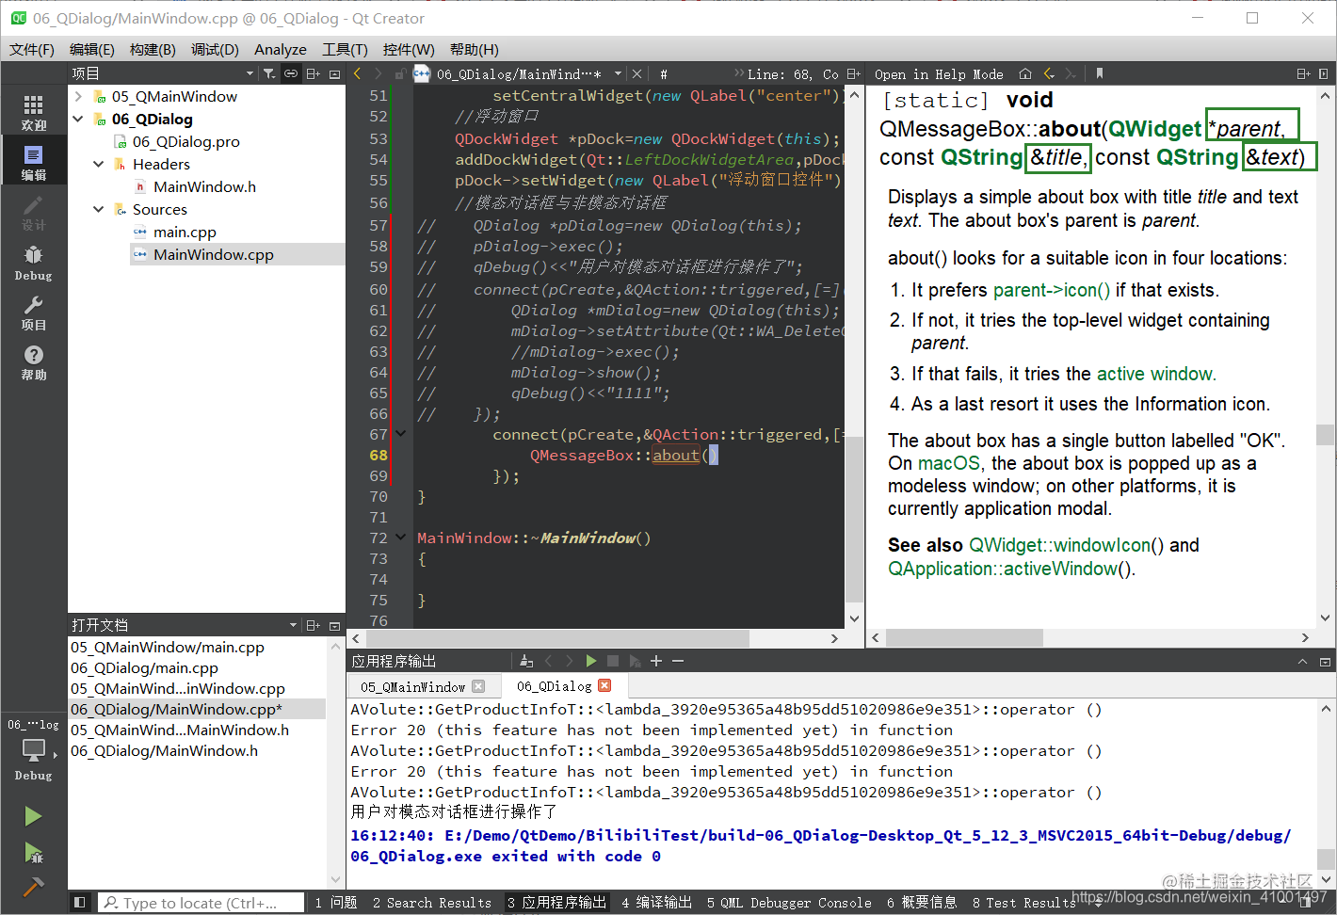The width and height of the screenshot is (1337, 915).
Task: Toggle link-with-editor icon in Projects pane
Action: 291,73
